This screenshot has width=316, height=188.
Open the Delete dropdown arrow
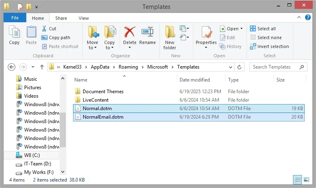point(130,48)
